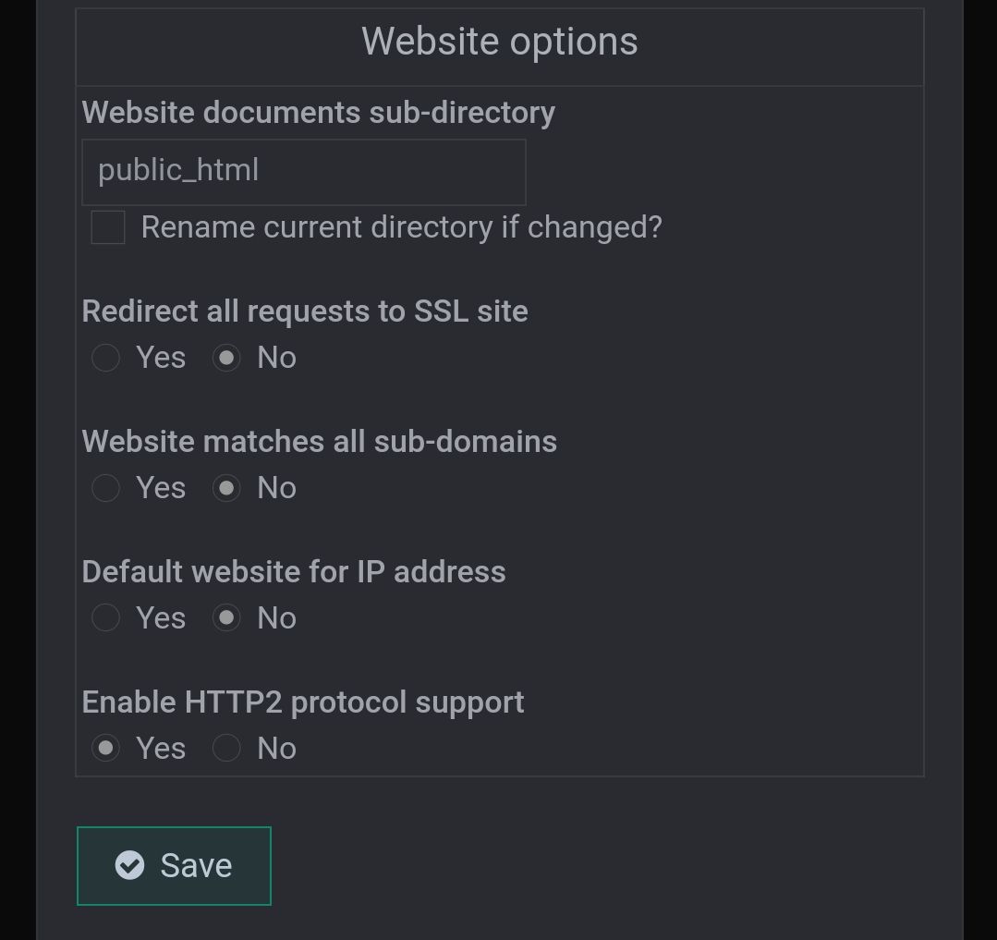Click the 'Website matches all sub-domains' heading
Screen dimensions: 997x940
point(319,442)
